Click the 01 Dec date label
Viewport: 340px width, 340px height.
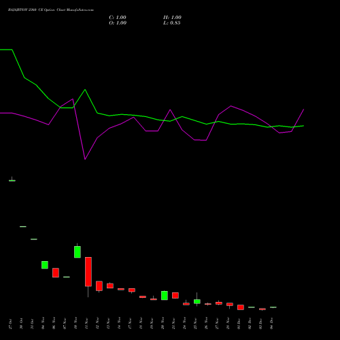[239, 324]
